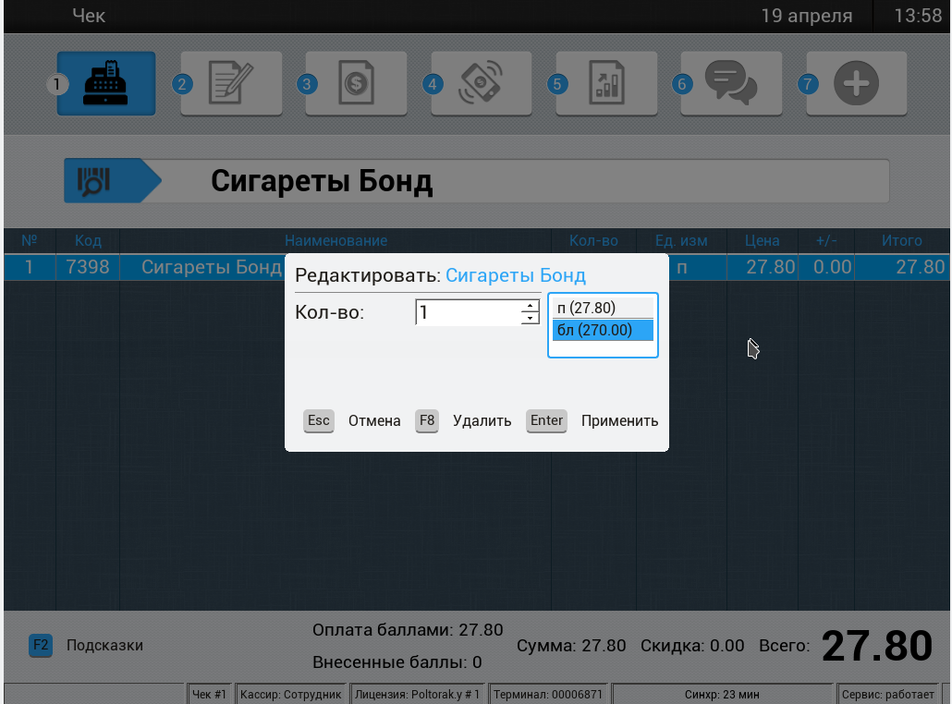
Task: Open the reports chart tab icon
Action: tap(606, 83)
